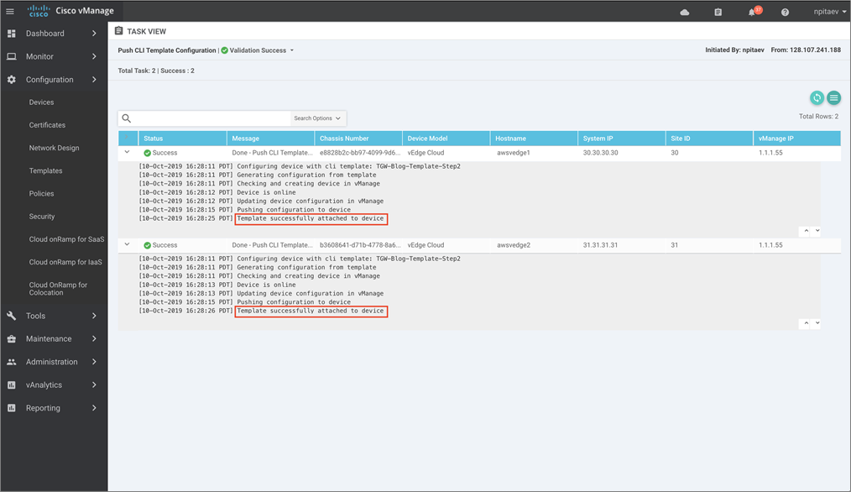The height and width of the screenshot is (492, 851).
Task: Expand the vAnalytics menu chevron
Action: pyautogui.click(x=95, y=385)
